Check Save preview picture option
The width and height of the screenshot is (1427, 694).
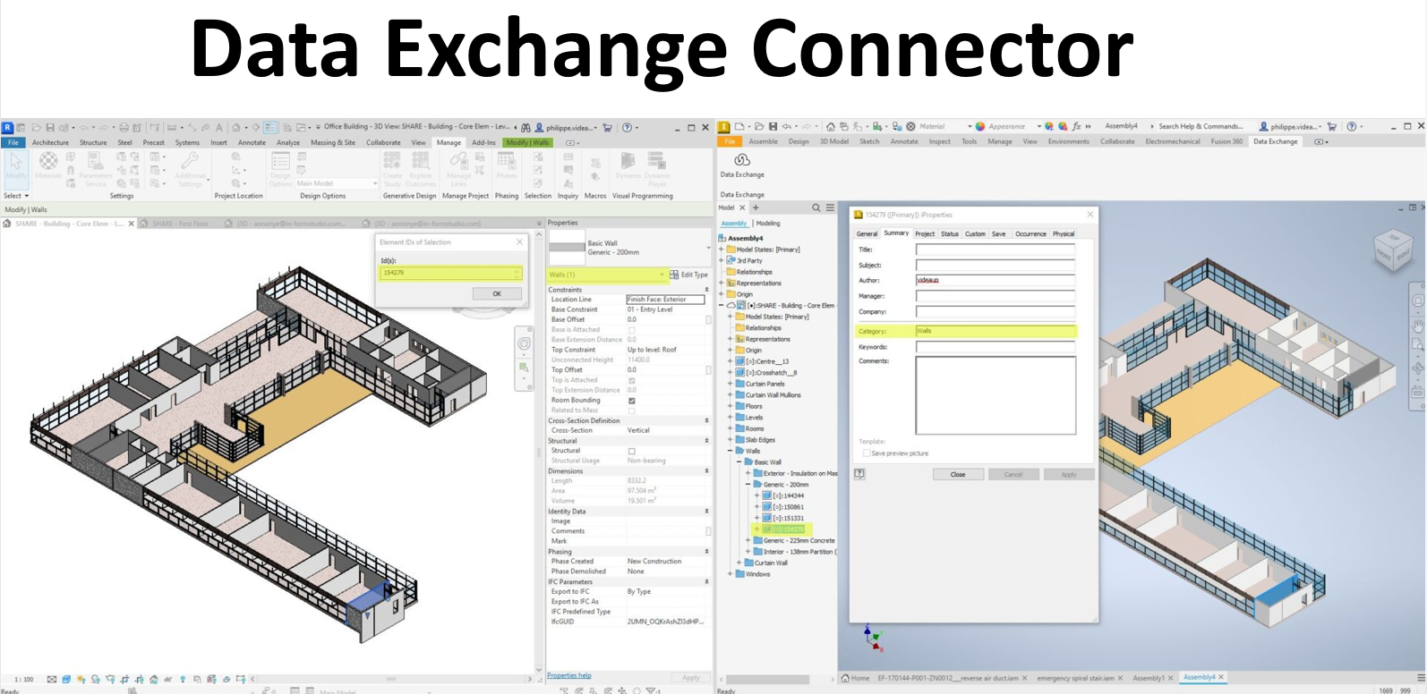[x=866, y=453]
